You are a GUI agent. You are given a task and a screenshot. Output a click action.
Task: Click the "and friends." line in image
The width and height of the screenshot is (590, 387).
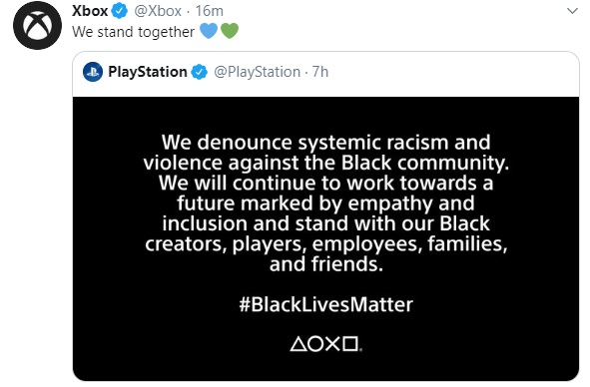325,264
